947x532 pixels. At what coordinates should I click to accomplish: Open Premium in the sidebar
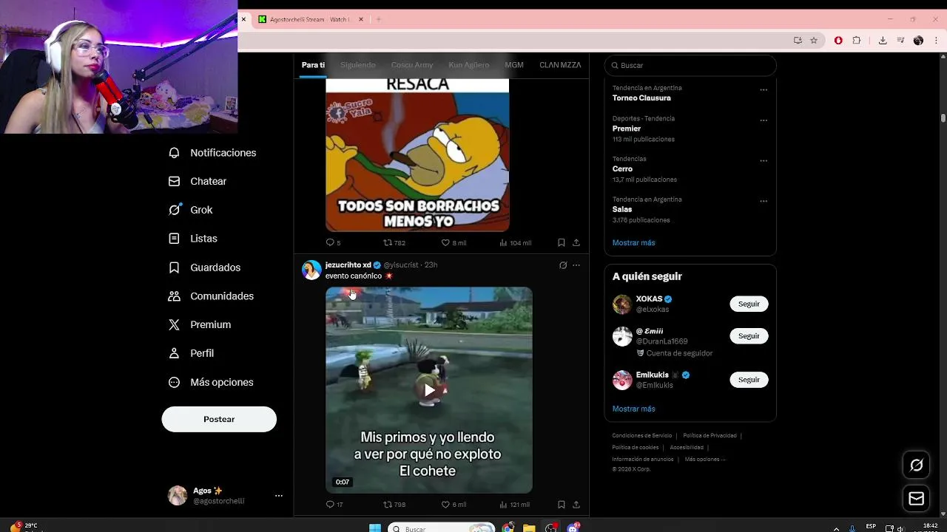point(200,324)
